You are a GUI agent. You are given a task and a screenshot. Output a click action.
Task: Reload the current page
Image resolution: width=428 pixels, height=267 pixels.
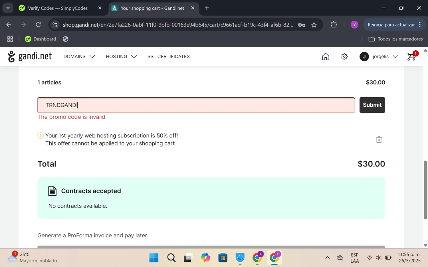tap(38, 25)
